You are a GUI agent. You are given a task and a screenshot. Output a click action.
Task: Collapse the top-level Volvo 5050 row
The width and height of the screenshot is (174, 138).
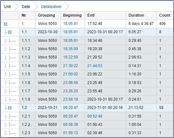click(x=5, y=24)
